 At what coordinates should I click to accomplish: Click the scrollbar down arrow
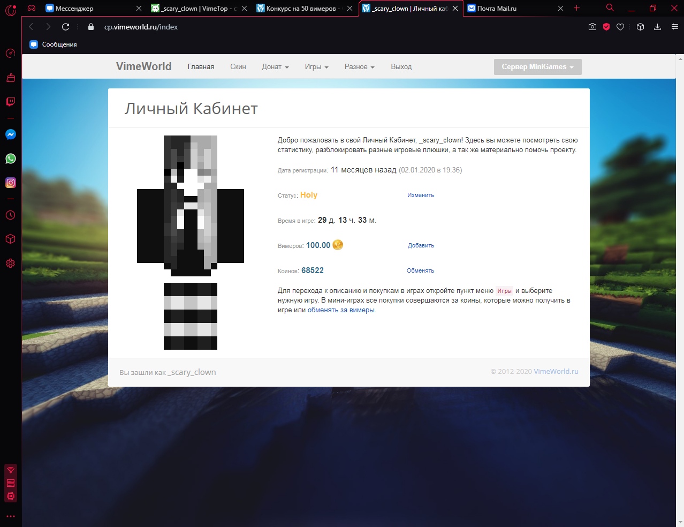pos(680,522)
